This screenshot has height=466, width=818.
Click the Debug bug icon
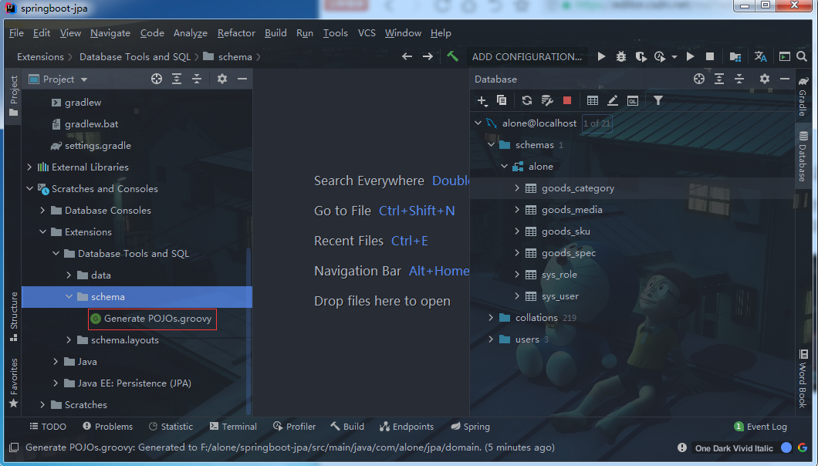coord(620,56)
